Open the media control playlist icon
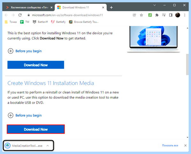The height and width of the screenshot is (154, 191). click(164, 15)
